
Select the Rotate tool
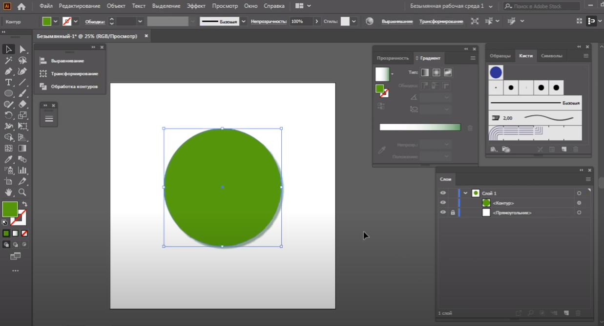[8, 115]
